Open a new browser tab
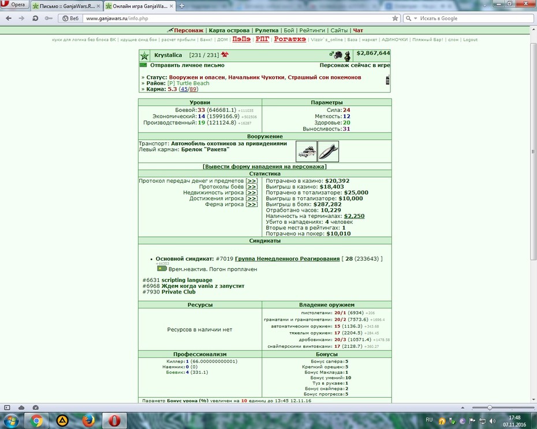 pos(182,6)
